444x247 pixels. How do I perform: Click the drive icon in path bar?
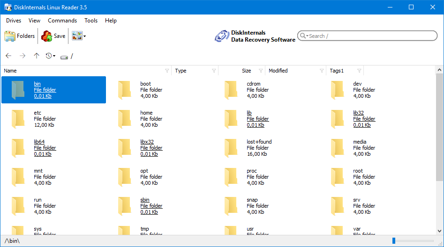pos(64,57)
